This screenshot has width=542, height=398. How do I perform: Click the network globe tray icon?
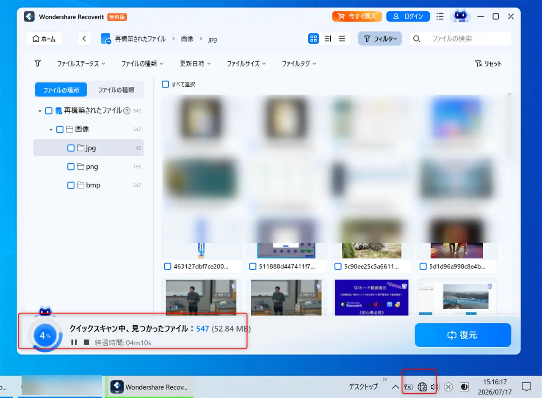point(422,387)
